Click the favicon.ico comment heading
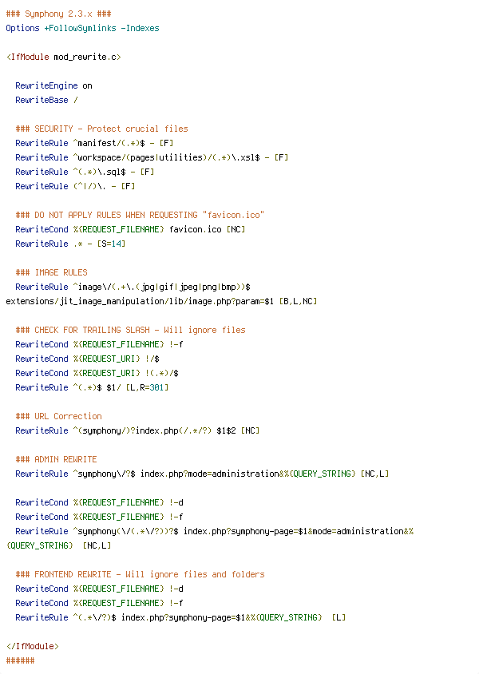 click(x=140, y=215)
